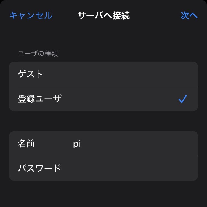Image resolution: width=207 pixels, height=207 pixels.
Task: Tap the ゲスト label text
Action: (x=30, y=74)
